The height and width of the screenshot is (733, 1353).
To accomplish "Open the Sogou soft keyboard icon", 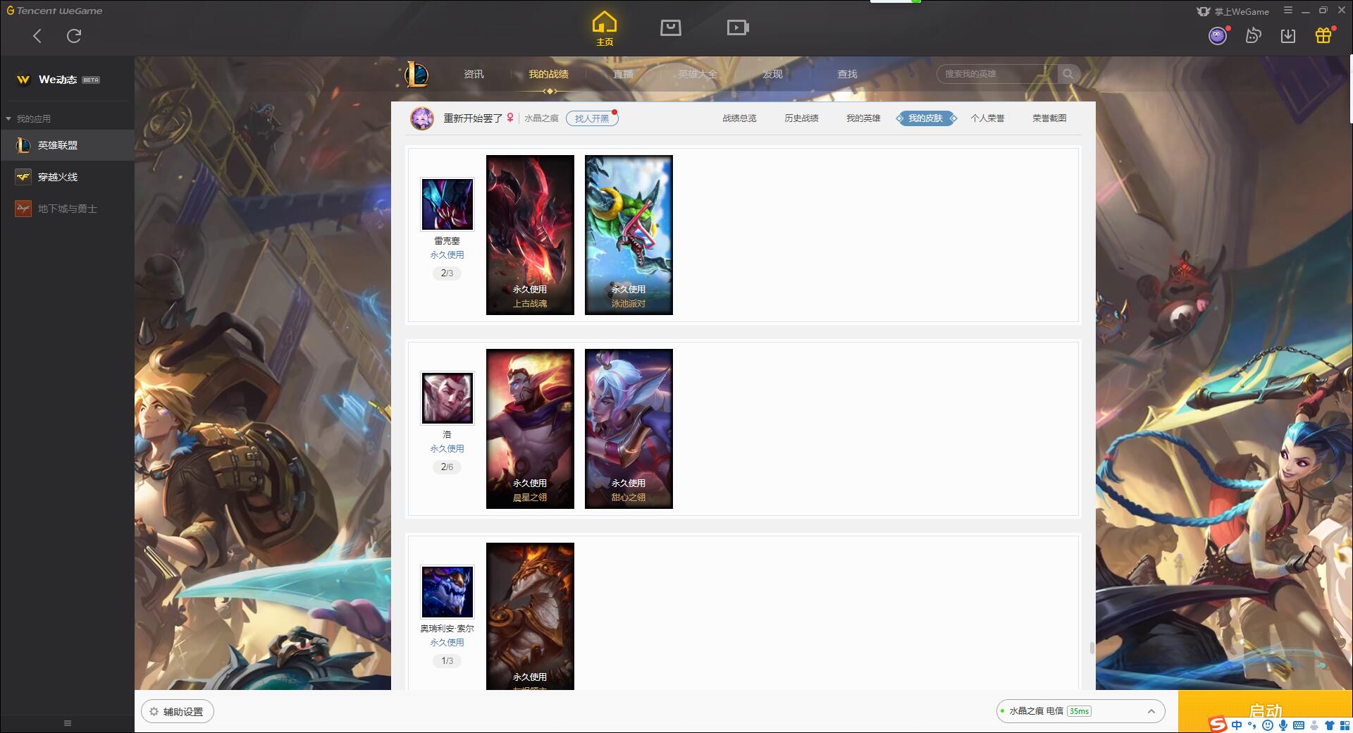I will click(x=1299, y=725).
